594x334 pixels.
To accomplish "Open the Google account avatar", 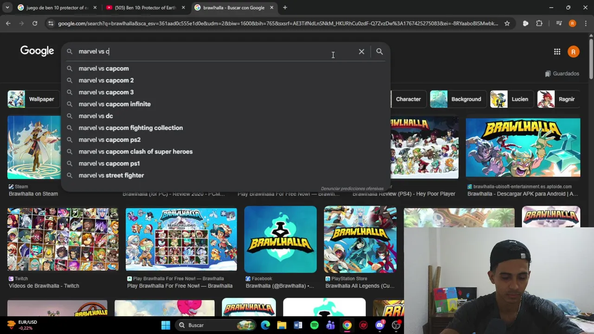I will click(574, 52).
